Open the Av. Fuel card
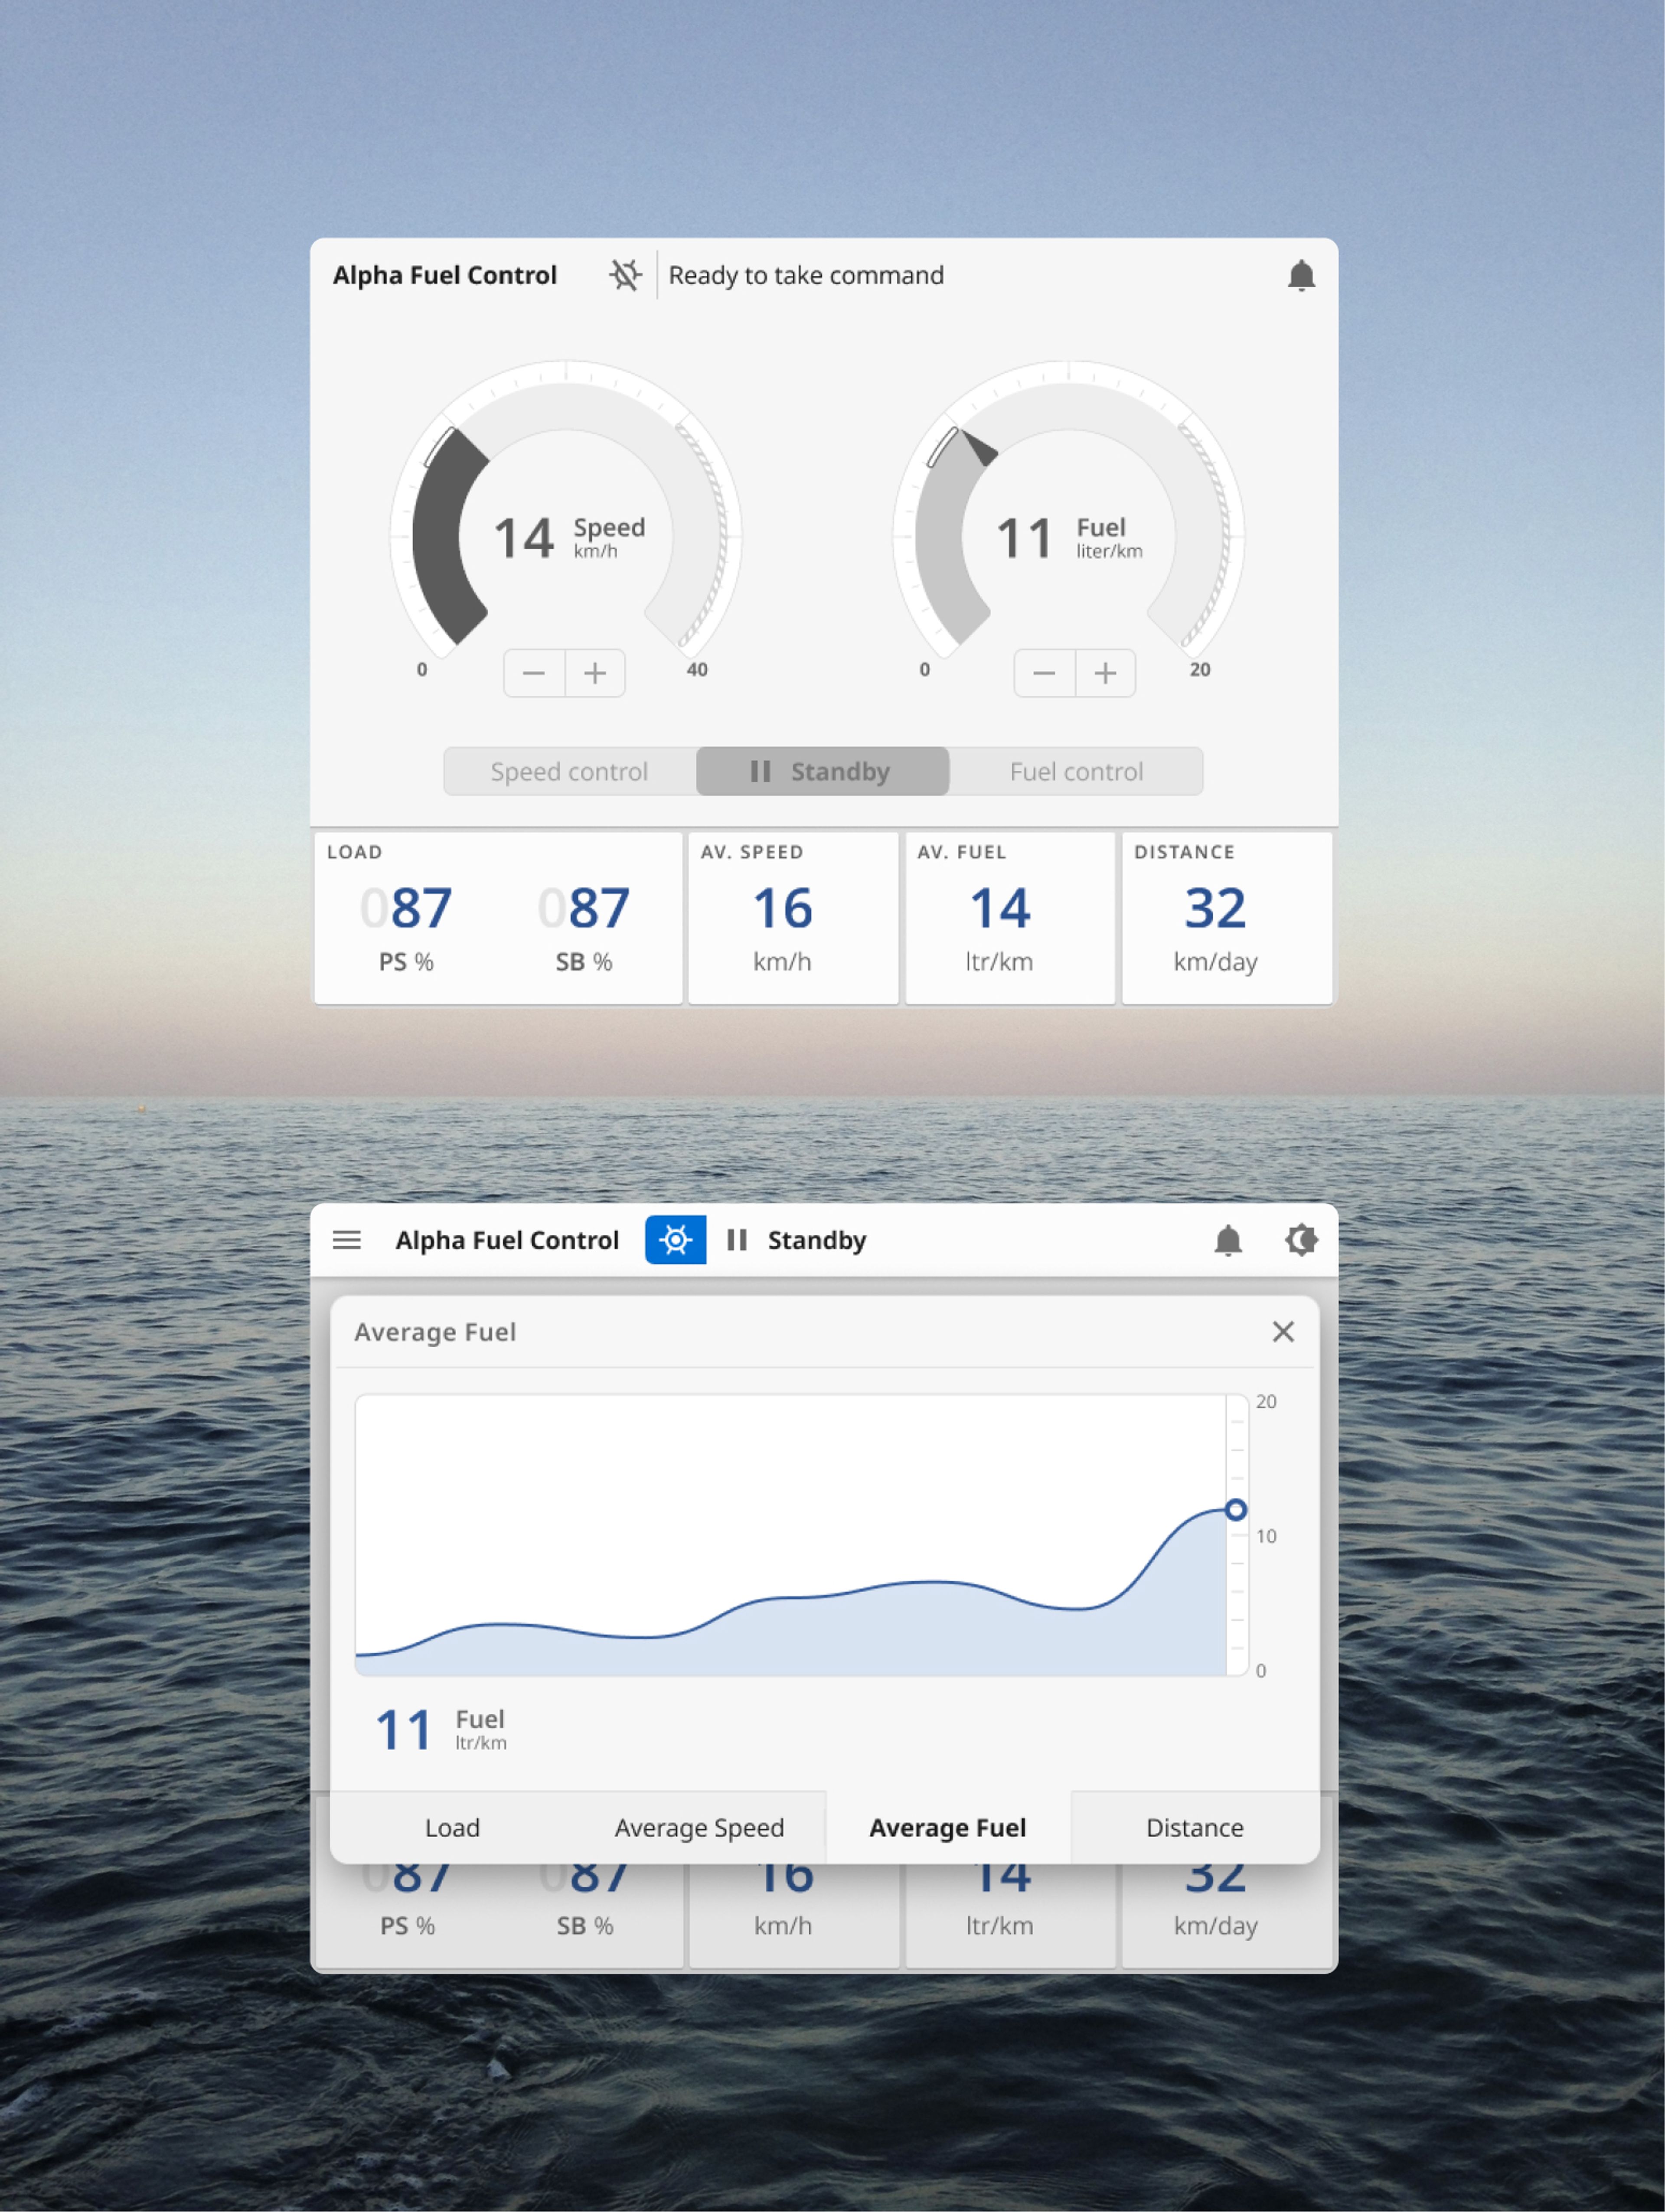Screen dimensions: 1665x2212 1010,918
